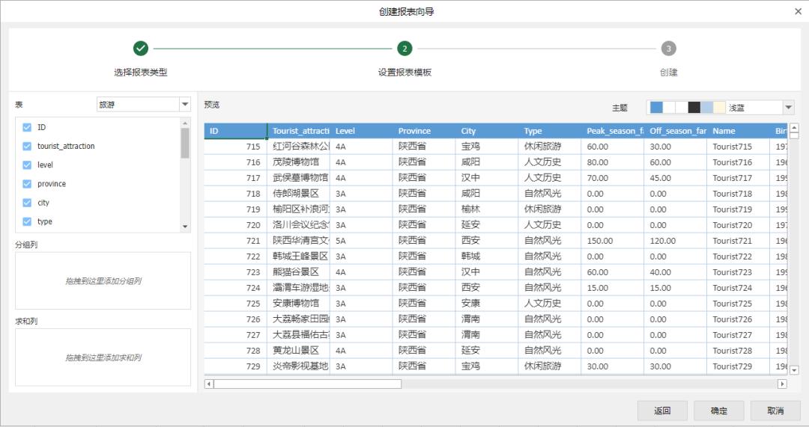809x427 pixels.
Task: Click the 茂陵博物馆 cell
Action: (298, 162)
